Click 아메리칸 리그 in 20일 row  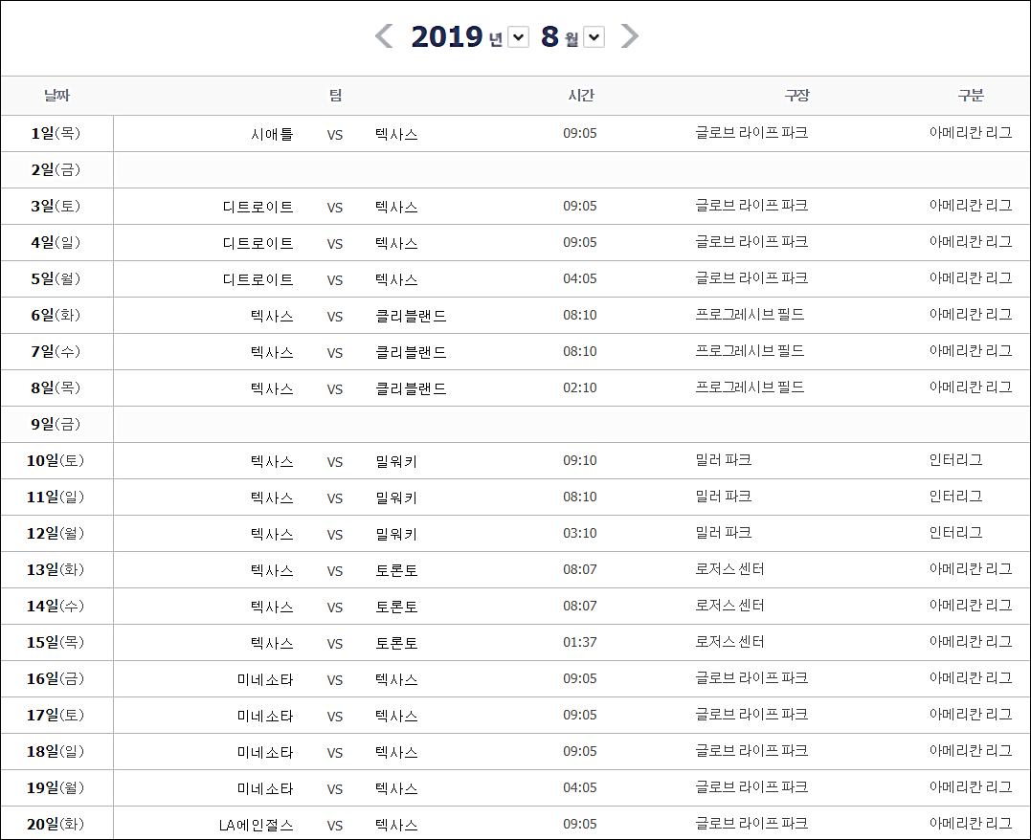(971, 824)
